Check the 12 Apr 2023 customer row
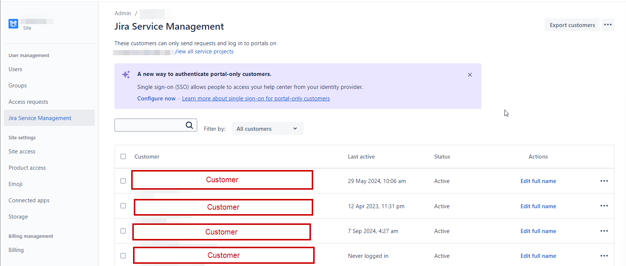 coord(123,206)
